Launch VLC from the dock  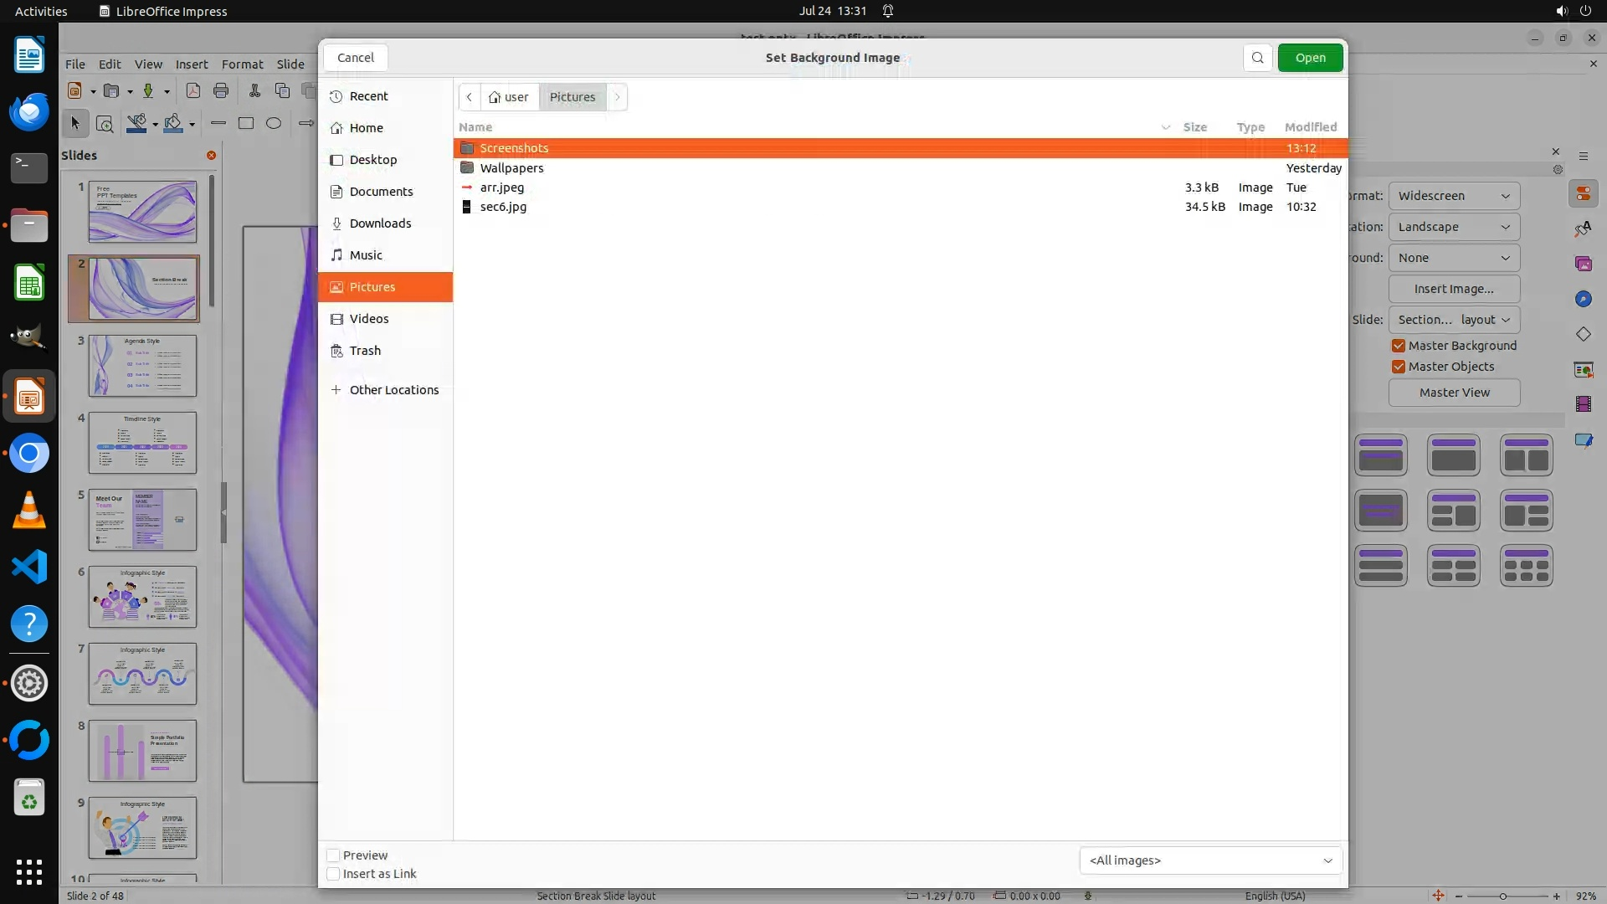tap(29, 511)
